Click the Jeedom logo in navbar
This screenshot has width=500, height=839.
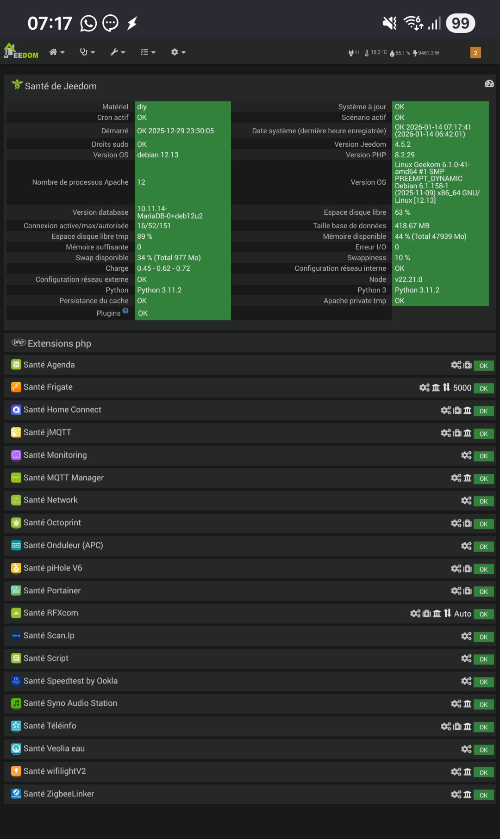click(21, 51)
